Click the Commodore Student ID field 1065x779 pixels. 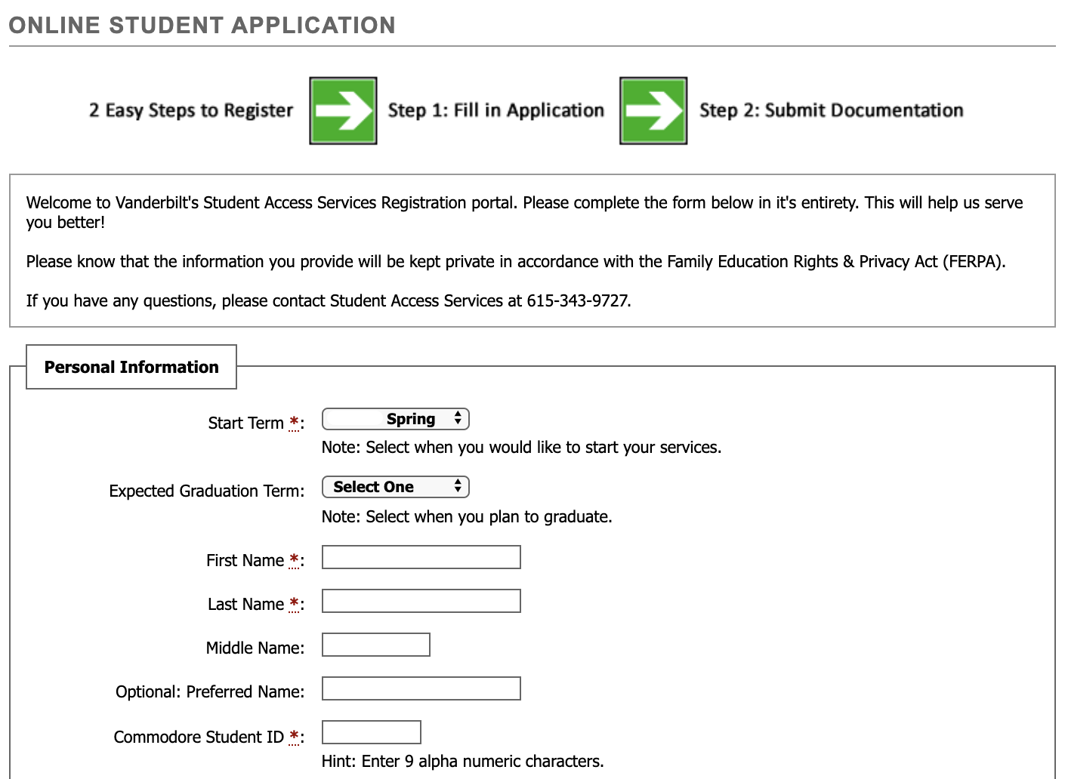coord(371,731)
